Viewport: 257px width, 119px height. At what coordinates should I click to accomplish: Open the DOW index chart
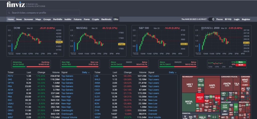tap(35, 41)
